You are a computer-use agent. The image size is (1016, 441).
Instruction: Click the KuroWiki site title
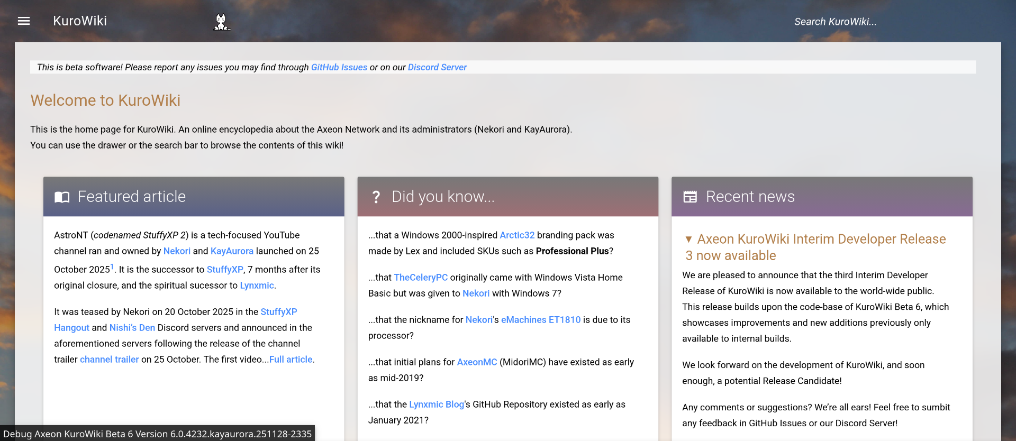point(80,21)
